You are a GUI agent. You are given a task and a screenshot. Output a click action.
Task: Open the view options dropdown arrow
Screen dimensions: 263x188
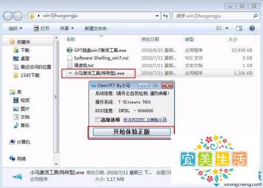[227, 28]
